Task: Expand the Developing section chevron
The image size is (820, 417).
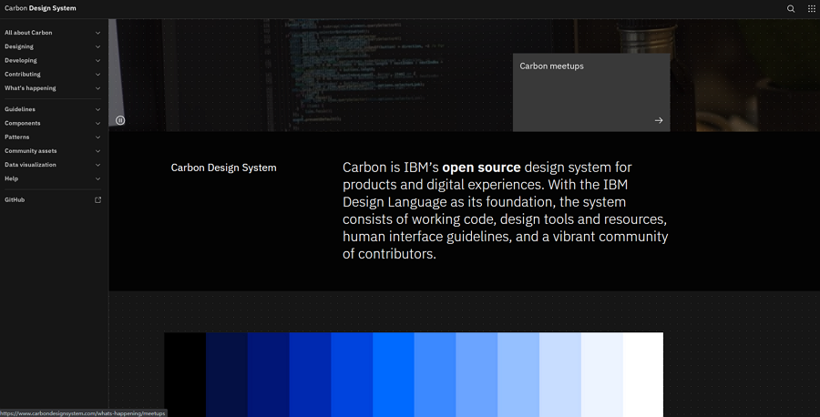Action: point(97,61)
